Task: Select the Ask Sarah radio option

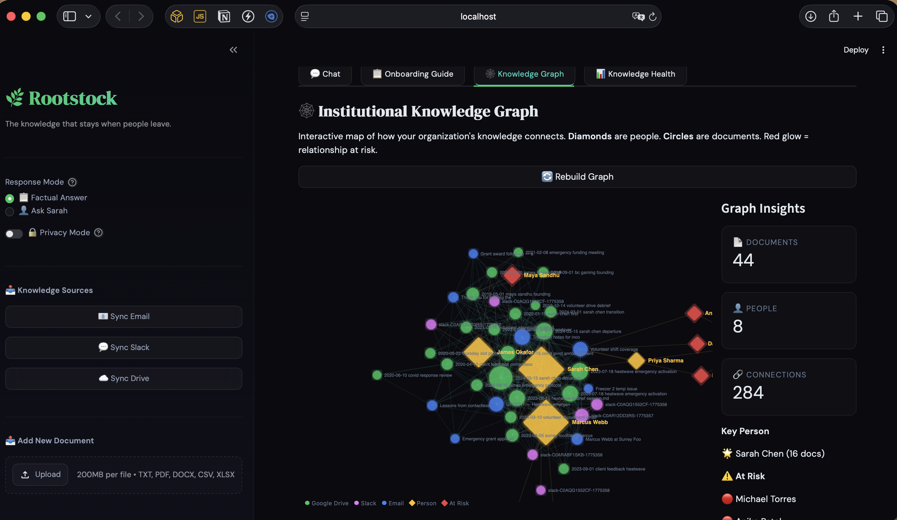Action: tap(9, 211)
